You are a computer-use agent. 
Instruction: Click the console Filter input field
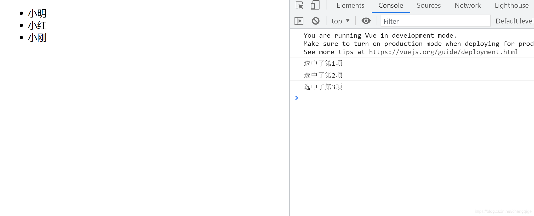(x=436, y=21)
